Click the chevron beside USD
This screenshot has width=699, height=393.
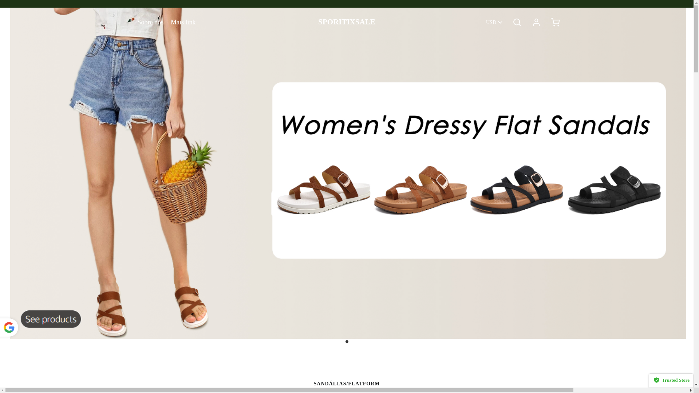500,23
